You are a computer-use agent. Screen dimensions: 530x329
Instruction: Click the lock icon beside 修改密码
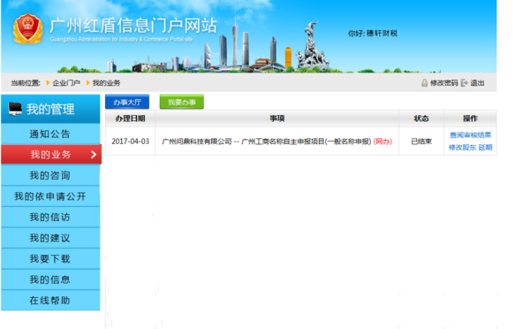point(424,83)
